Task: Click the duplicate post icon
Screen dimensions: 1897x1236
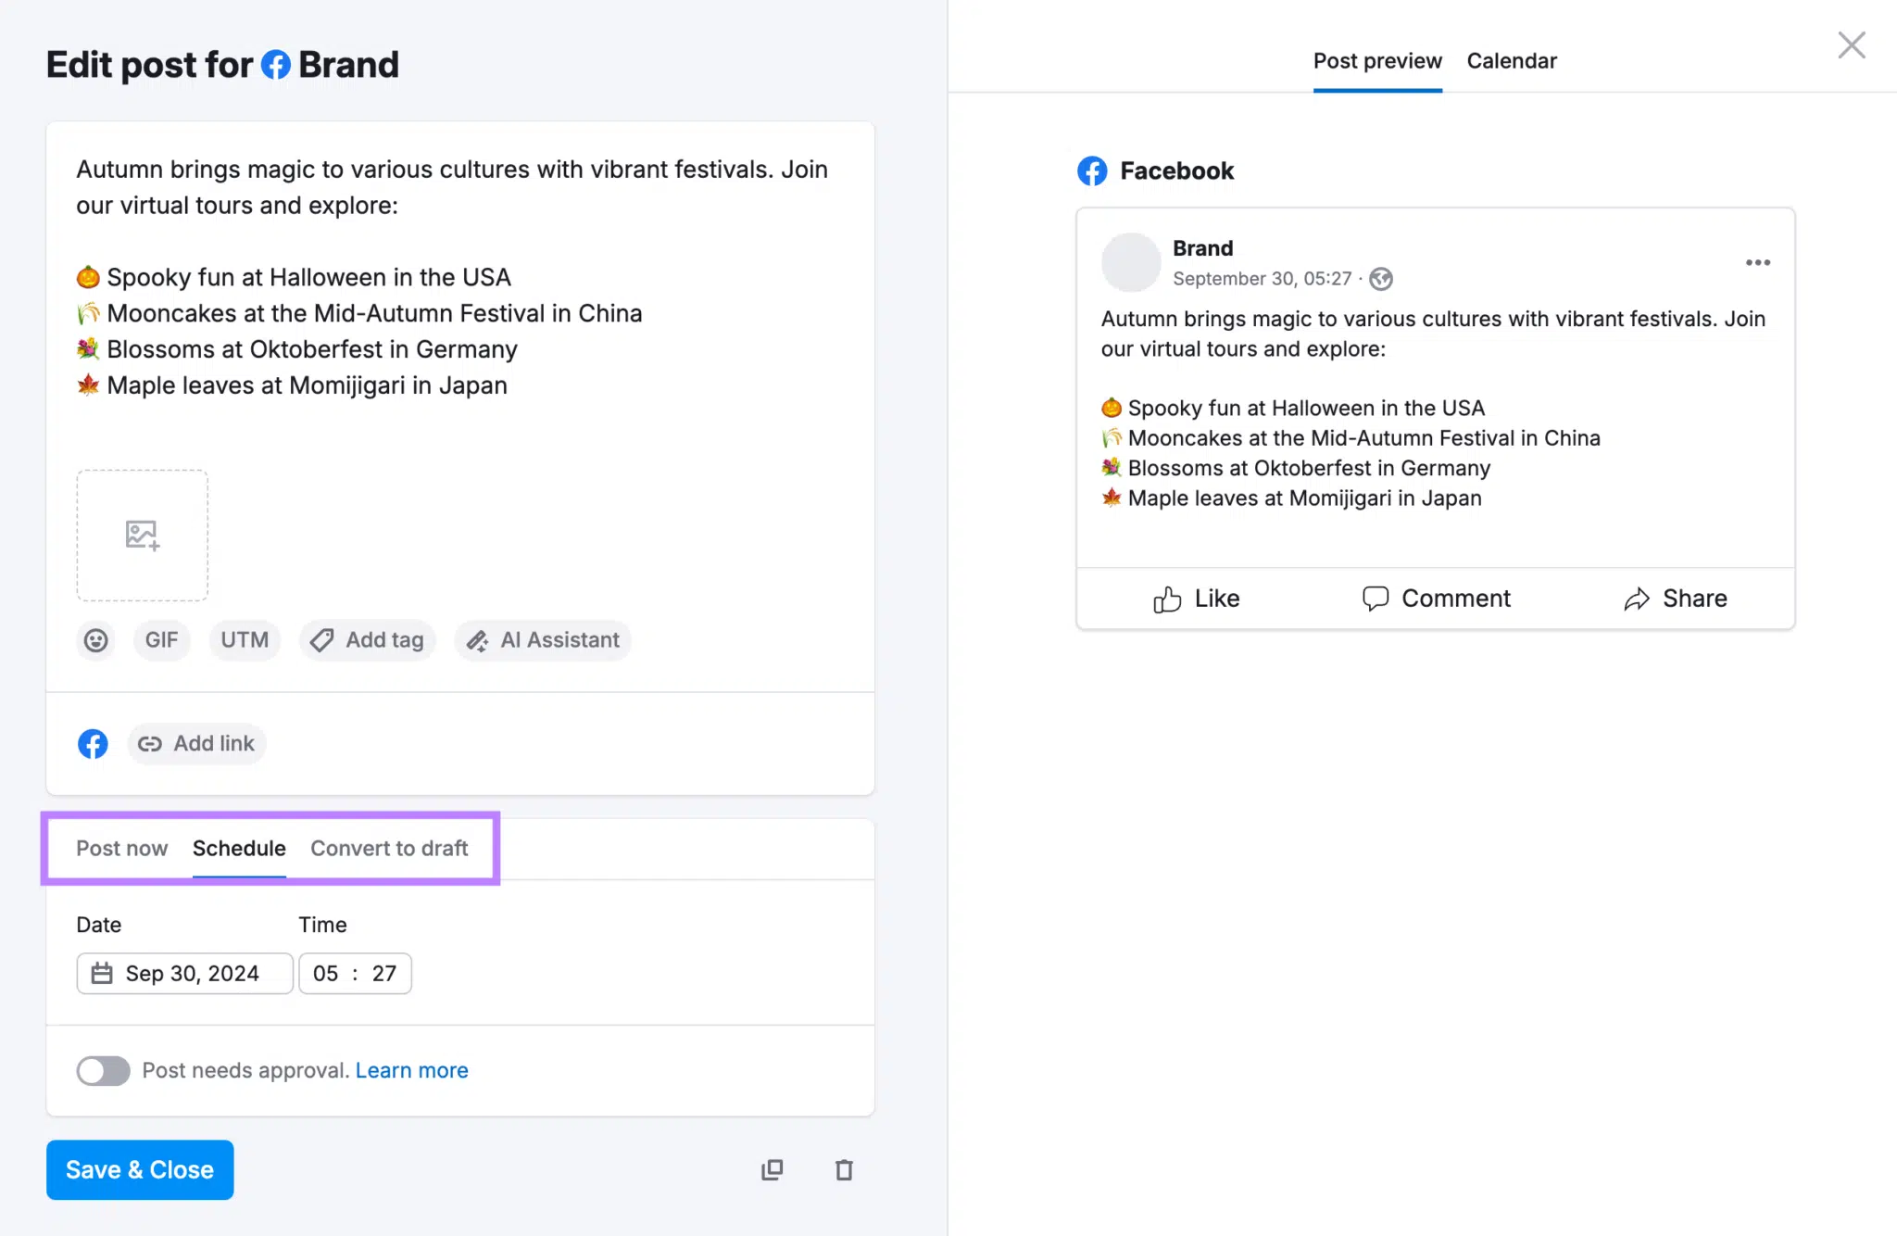Action: [x=772, y=1168]
